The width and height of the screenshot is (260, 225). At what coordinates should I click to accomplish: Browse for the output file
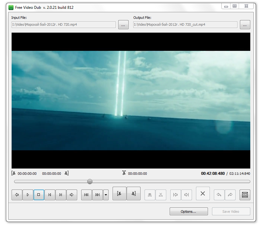coord(245,25)
